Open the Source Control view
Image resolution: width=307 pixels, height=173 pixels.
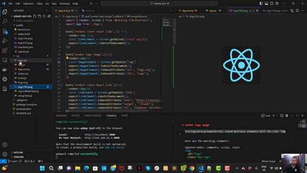[5, 31]
